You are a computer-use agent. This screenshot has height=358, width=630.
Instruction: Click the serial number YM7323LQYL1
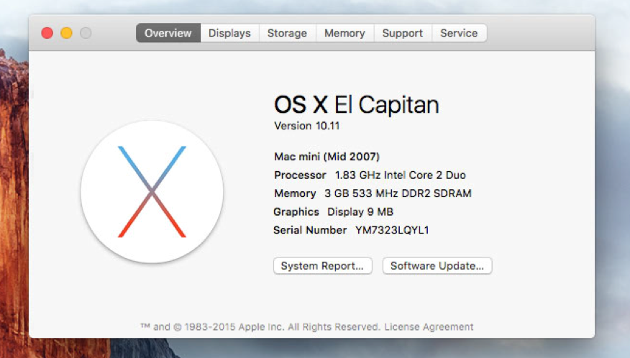[x=392, y=230]
